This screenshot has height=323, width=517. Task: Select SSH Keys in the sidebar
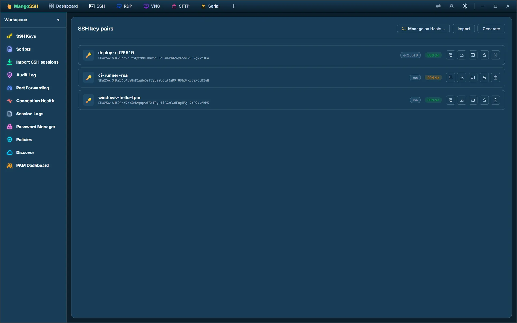(x=33, y=36)
